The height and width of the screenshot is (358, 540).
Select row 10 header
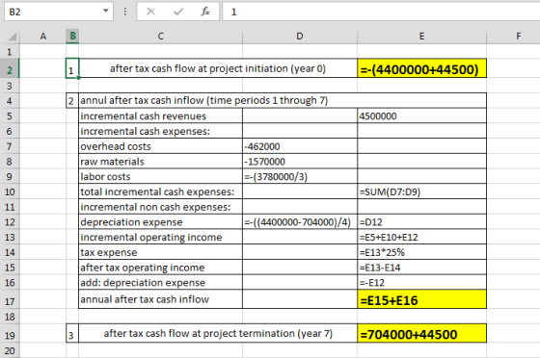click(10, 192)
